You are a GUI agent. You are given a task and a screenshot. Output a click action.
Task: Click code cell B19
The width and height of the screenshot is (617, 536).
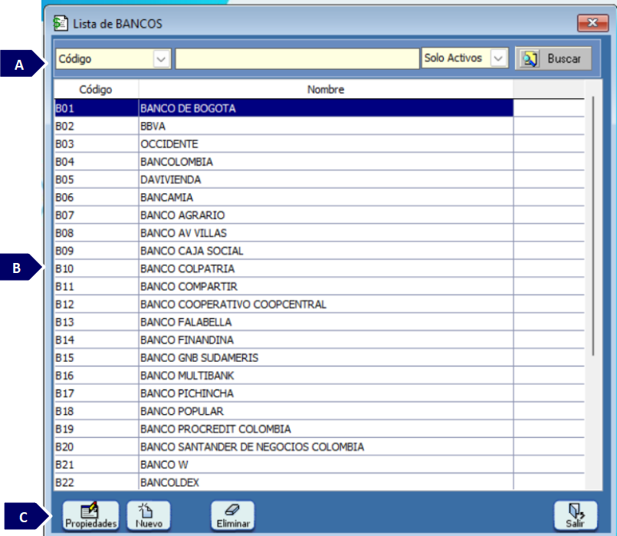(97, 429)
